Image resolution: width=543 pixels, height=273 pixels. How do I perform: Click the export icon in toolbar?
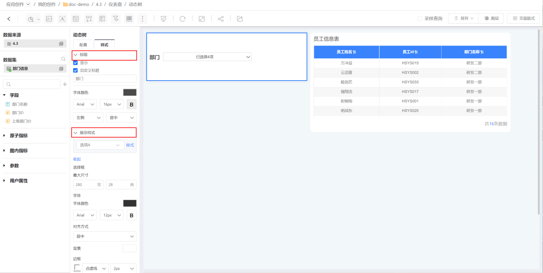240,19
